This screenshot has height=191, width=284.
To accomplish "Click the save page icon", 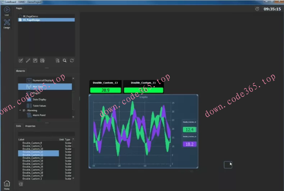I will point(35,61).
